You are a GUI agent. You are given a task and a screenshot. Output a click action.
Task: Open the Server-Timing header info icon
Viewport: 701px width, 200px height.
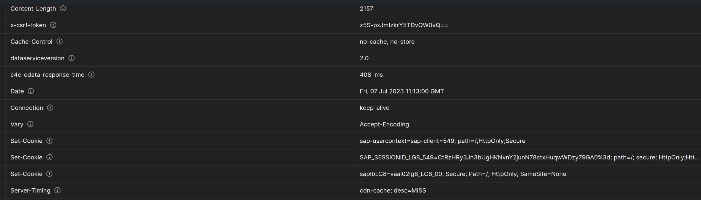pyautogui.click(x=57, y=190)
